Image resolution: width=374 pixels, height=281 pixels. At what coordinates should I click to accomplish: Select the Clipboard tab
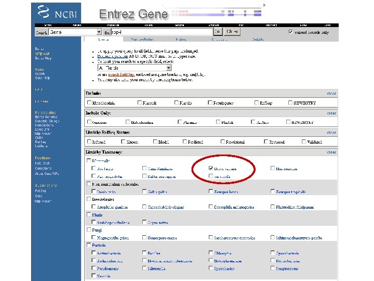pos(219,39)
